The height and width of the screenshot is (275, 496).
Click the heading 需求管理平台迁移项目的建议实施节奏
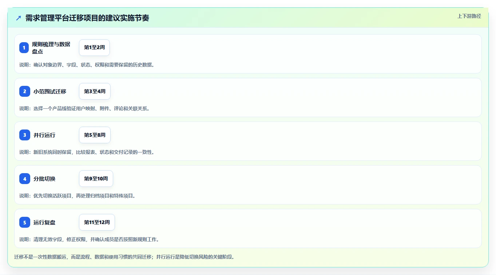point(87,18)
